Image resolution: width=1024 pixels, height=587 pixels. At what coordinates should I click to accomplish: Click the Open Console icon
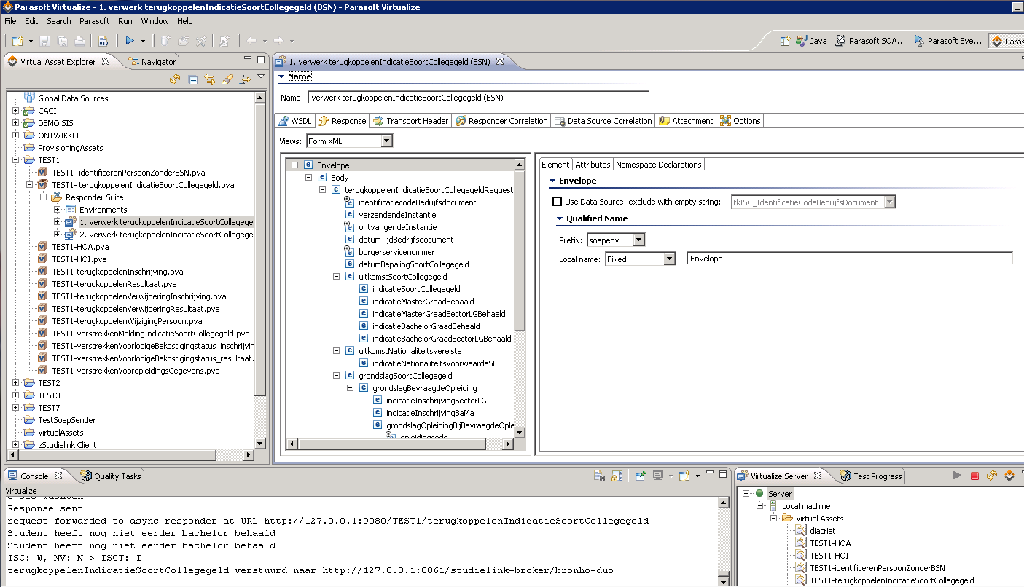[684, 476]
